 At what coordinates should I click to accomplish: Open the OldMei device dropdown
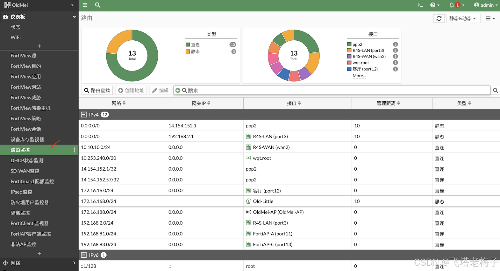tap(39, 5)
